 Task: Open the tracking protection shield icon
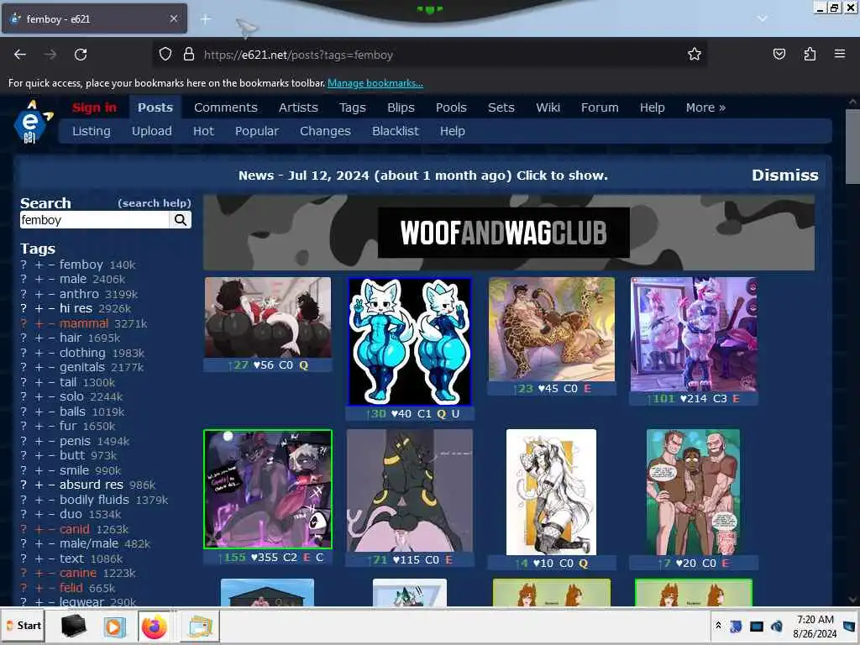click(x=165, y=55)
